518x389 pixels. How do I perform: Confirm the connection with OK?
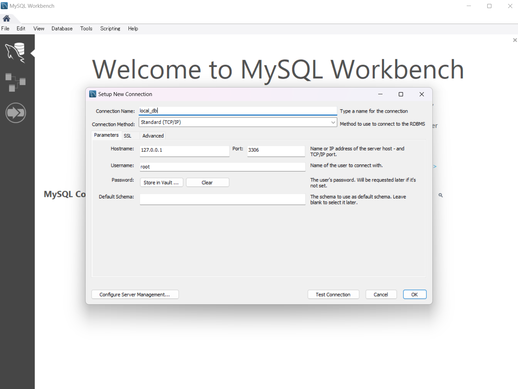[x=414, y=294]
